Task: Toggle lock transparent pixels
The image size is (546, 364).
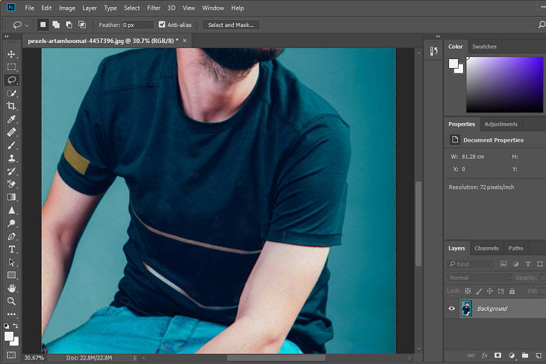Action: coord(468,291)
